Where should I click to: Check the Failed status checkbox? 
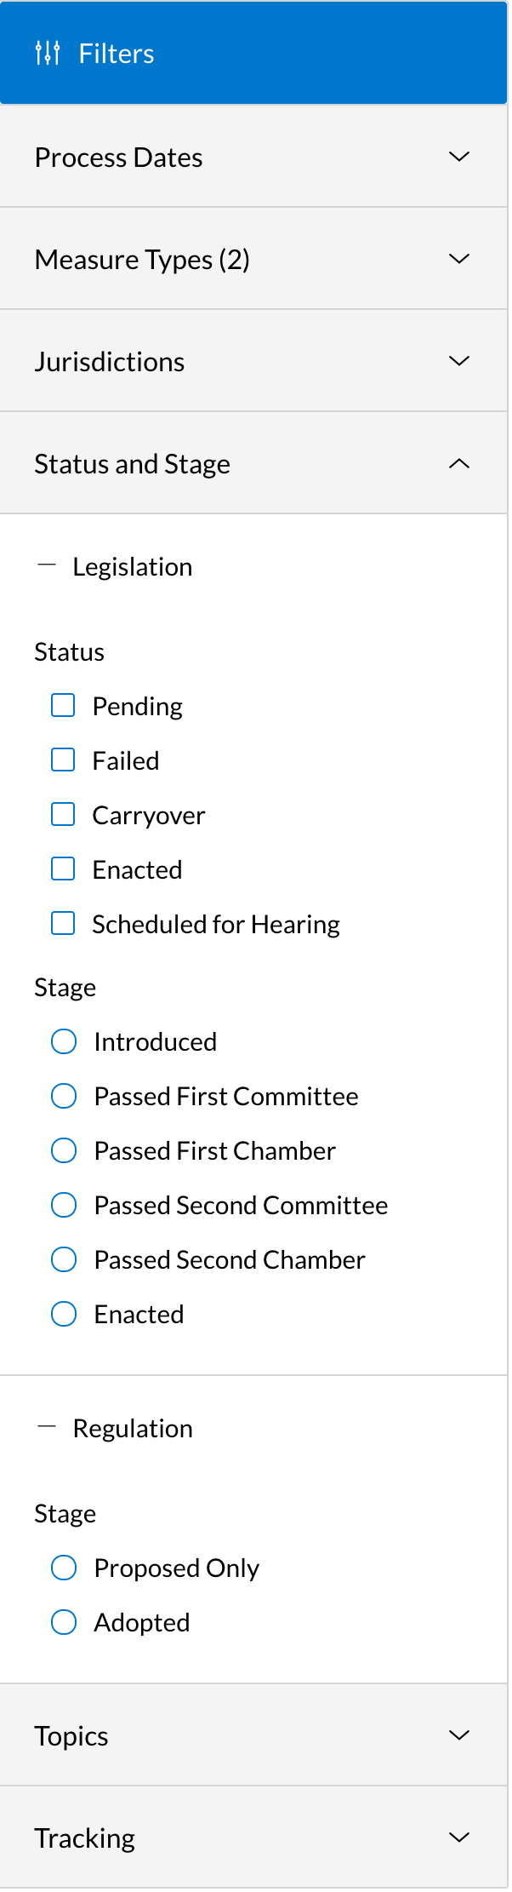(63, 760)
